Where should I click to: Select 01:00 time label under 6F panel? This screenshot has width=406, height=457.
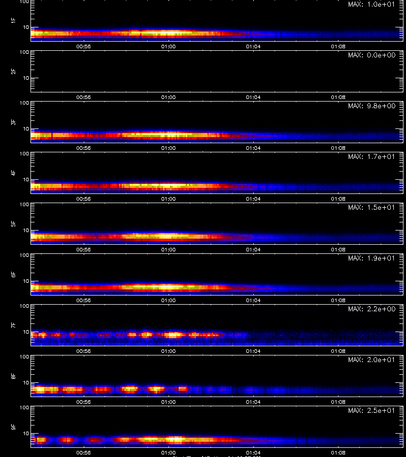click(168, 300)
